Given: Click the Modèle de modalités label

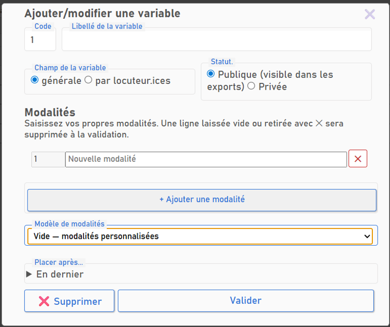Looking at the screenshot, I should (69, 224).
